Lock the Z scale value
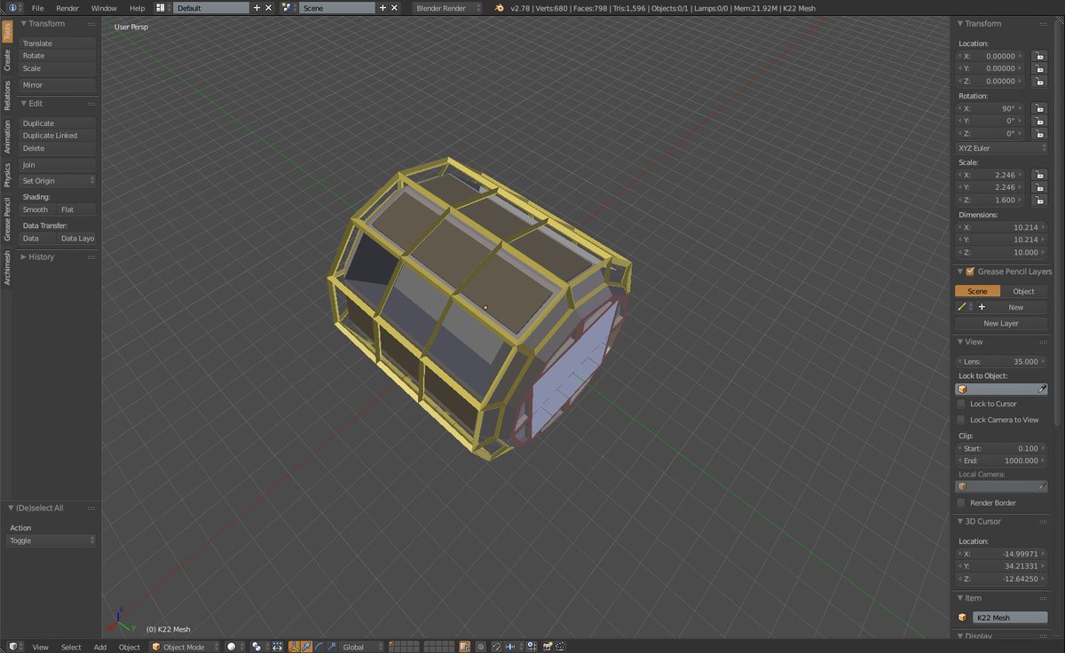Image resolution: width=1065 pixels, height=653 pixels. (x=1037, y=200)
